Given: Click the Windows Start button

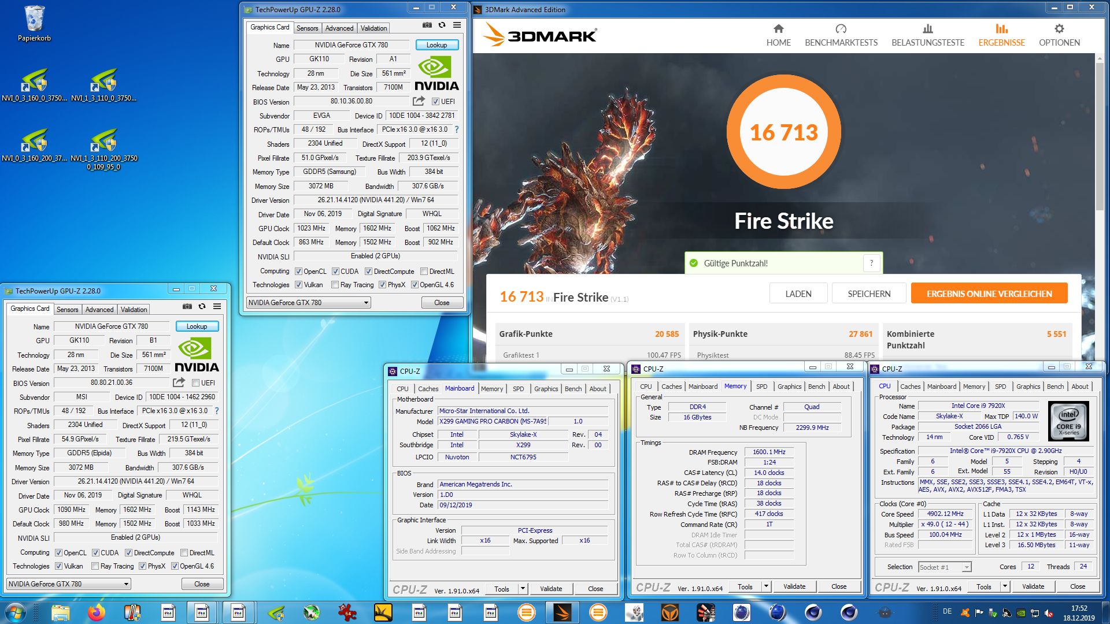Looking at the screenshot, I should tap(15, 612).
